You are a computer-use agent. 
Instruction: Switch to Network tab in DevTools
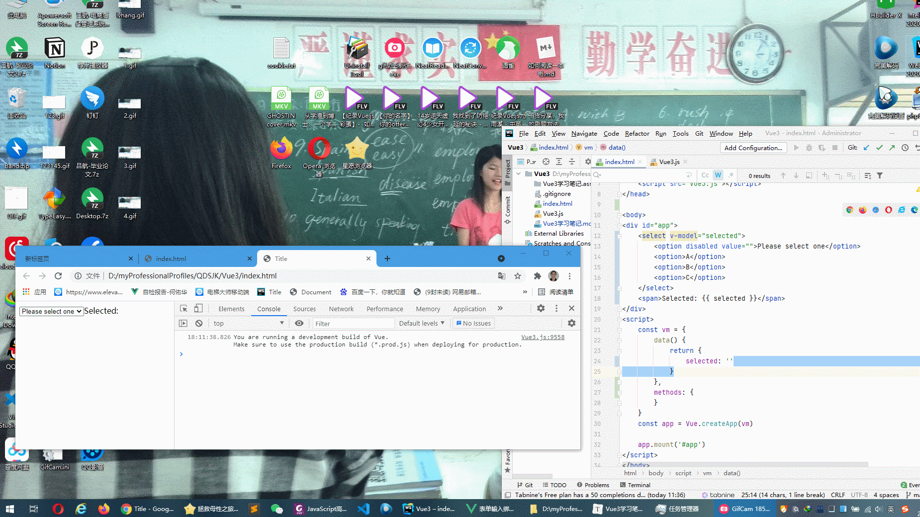click(x=341, y=309)
